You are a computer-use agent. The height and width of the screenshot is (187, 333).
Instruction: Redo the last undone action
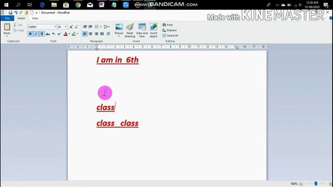click(21, 12)
